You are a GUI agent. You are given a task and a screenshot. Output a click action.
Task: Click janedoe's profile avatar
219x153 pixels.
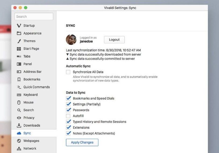point(71,40)
